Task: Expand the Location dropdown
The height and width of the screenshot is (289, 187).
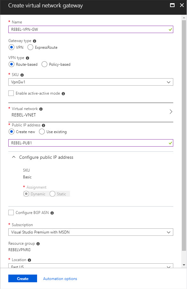Action: tap(169, 267)
